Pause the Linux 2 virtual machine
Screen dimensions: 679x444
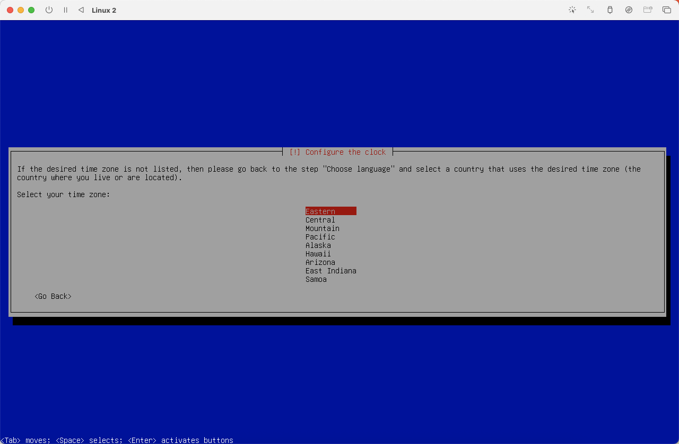(x=66, y=10)
